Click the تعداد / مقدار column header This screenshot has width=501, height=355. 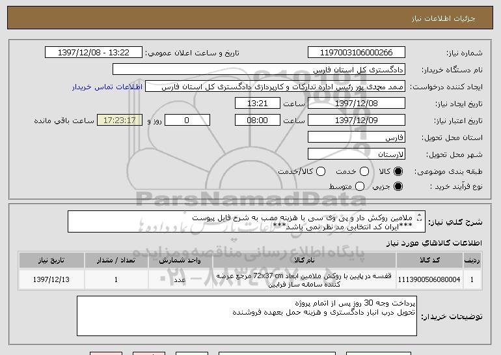[x=116, y=261]
